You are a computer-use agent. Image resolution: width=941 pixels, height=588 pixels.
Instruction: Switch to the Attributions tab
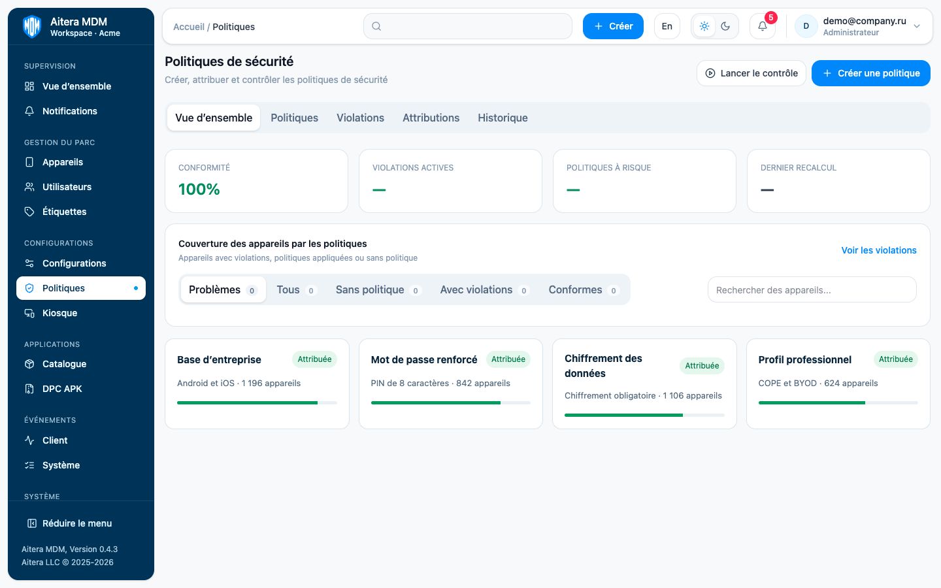click(431, 118)
